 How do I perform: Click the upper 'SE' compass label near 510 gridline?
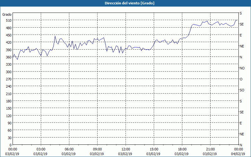tap(242, 24)
